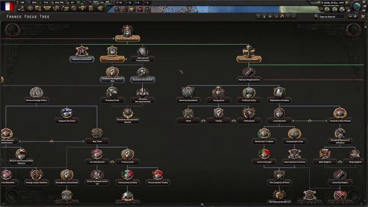Select the Family focus
This screenshot has width=368, height=207.
[x=218, y=116]
